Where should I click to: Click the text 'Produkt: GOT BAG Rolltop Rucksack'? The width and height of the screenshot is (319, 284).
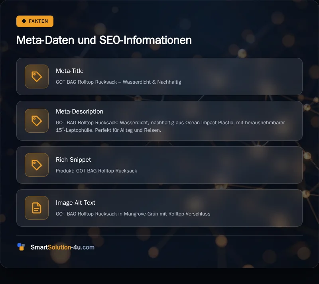tap(96, 171)
